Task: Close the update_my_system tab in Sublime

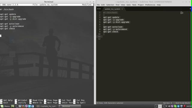Action: pyautogui.click(x=122, y=9)
